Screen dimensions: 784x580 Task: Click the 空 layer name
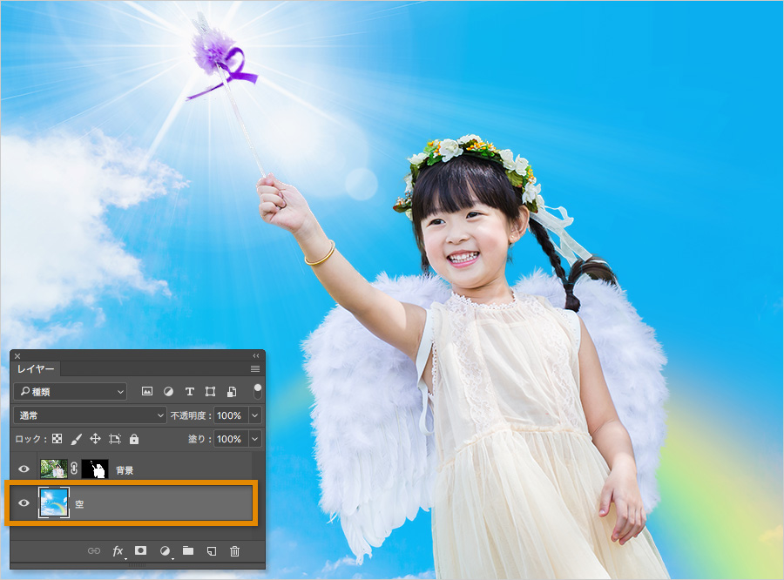click(x=79, y=504)
